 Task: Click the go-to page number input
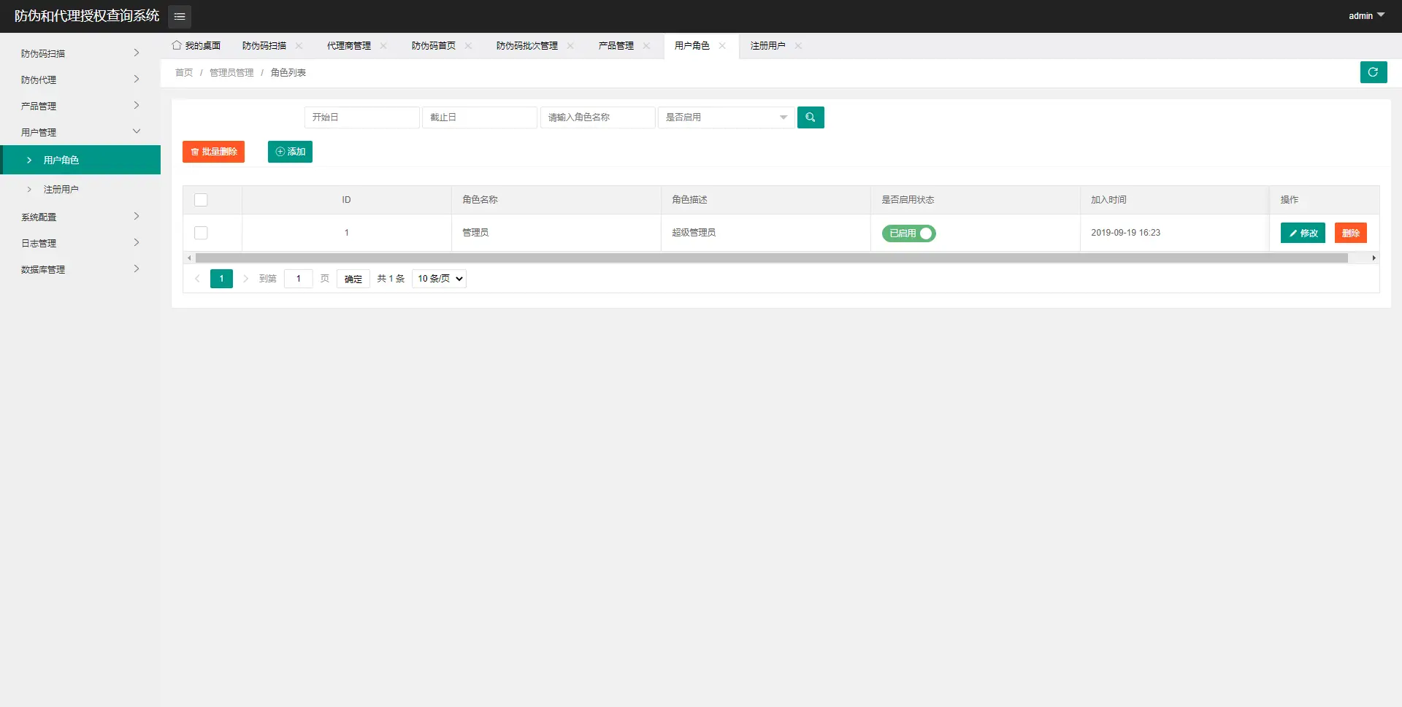pos(299,279)
